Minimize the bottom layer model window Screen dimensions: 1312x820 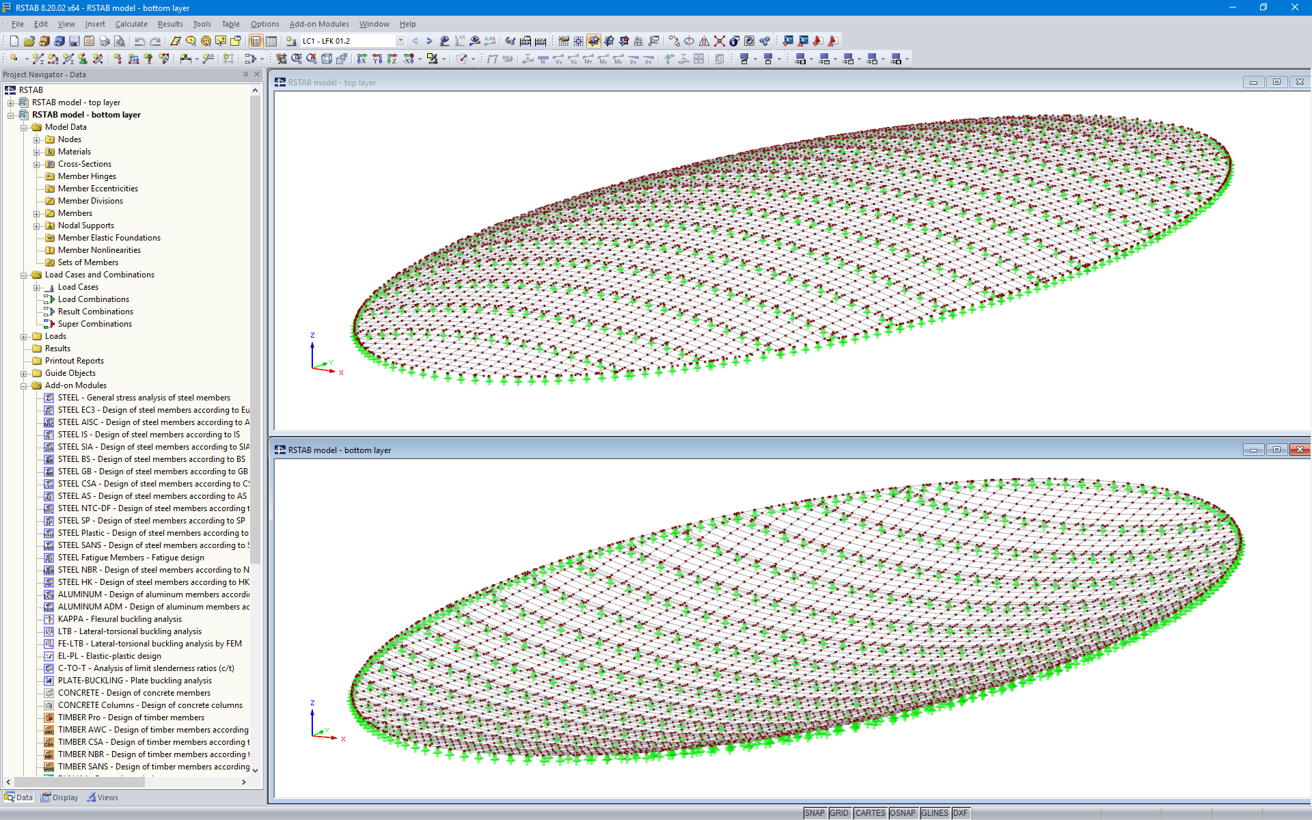pos(1253,450)
